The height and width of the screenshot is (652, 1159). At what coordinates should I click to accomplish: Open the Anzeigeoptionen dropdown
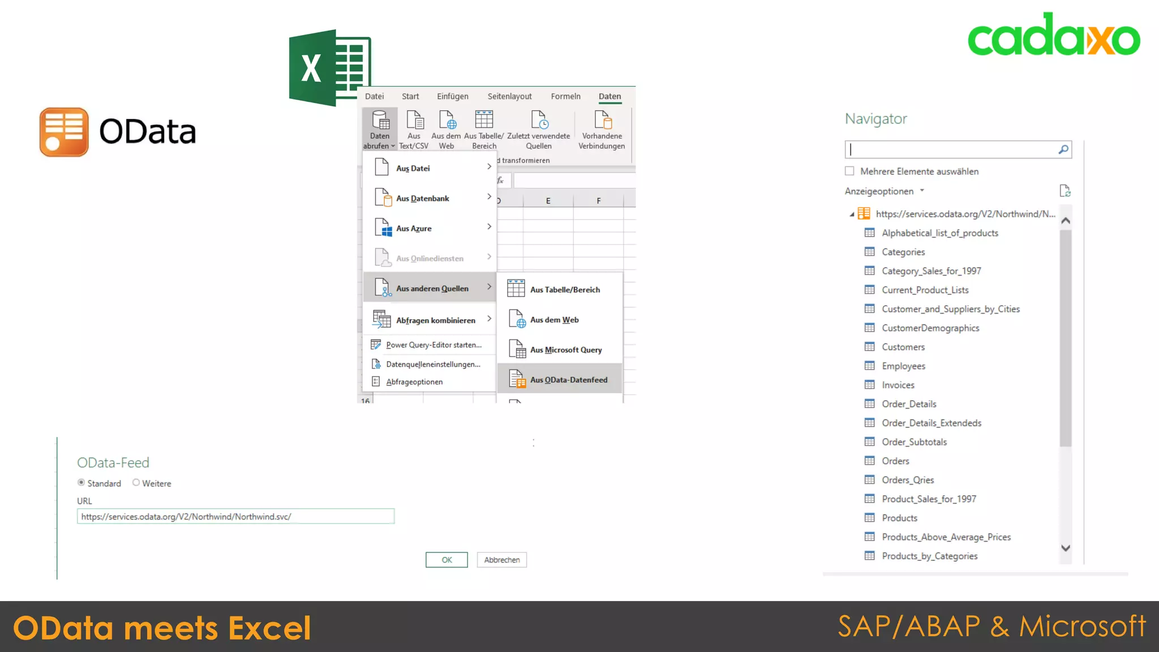click(885, 191)
